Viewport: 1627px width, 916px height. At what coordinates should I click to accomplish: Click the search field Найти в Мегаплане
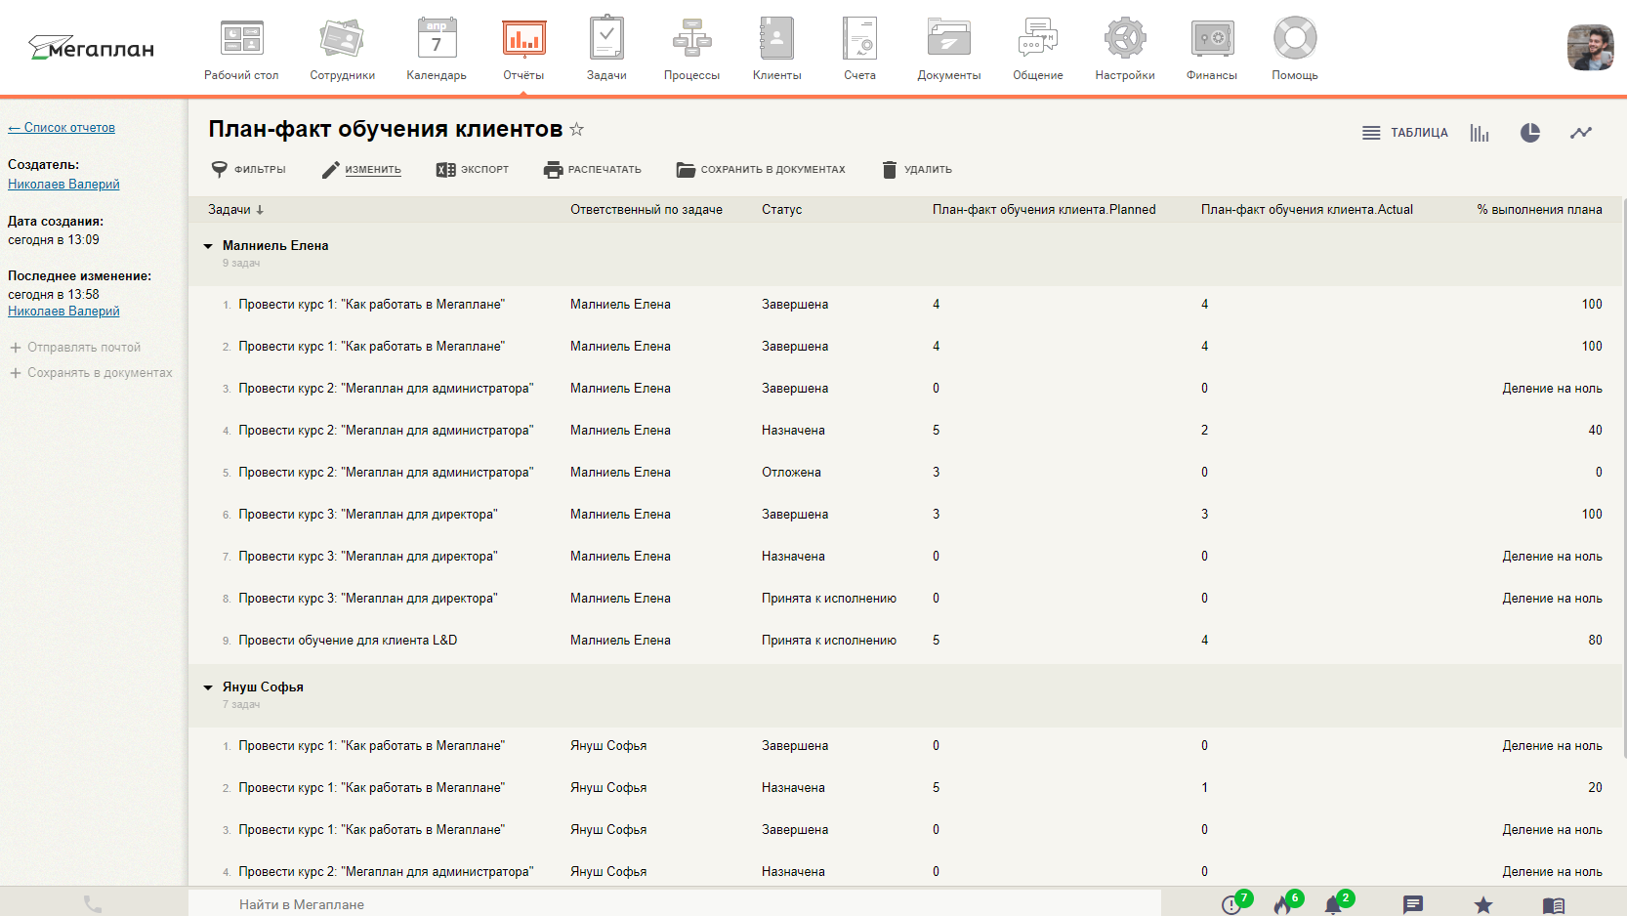pyautogui.click(x=674, y=904)
